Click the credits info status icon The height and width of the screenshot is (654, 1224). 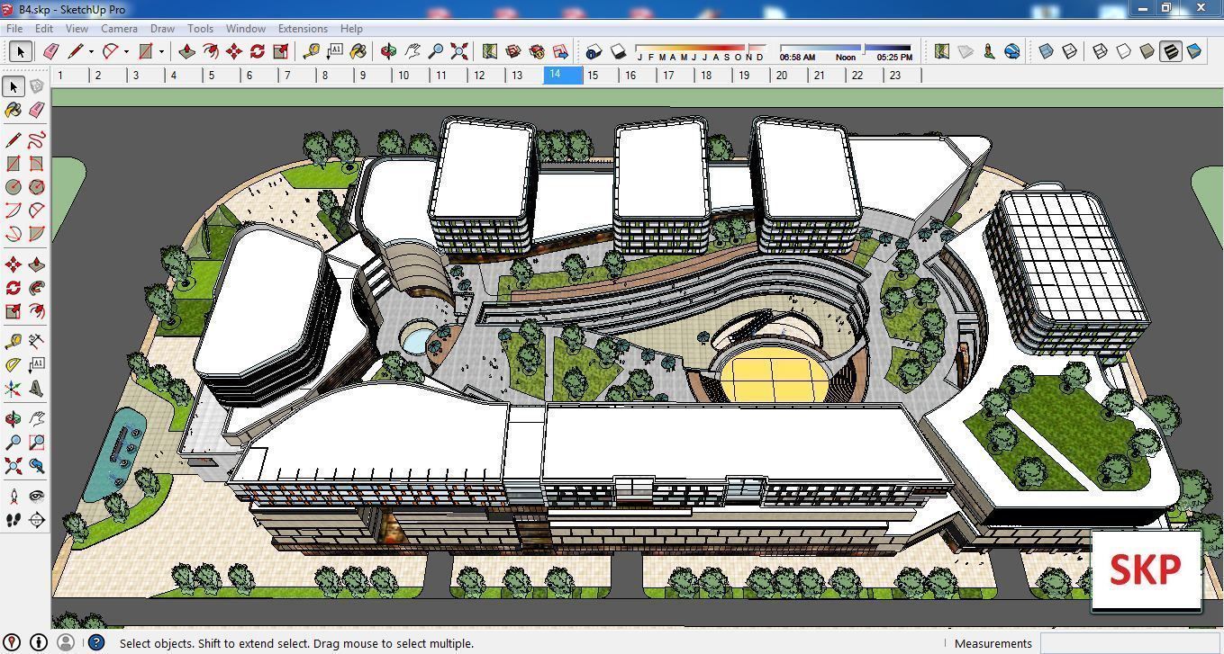[x=39, y=642]
